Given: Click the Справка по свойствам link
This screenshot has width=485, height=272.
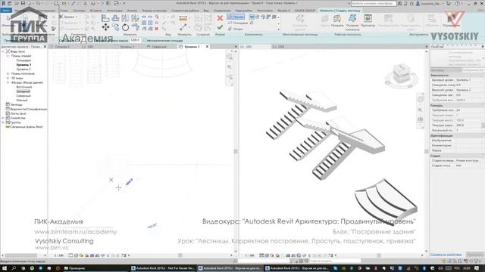Looking at the screenshot, I should click(x=446, y=255).
